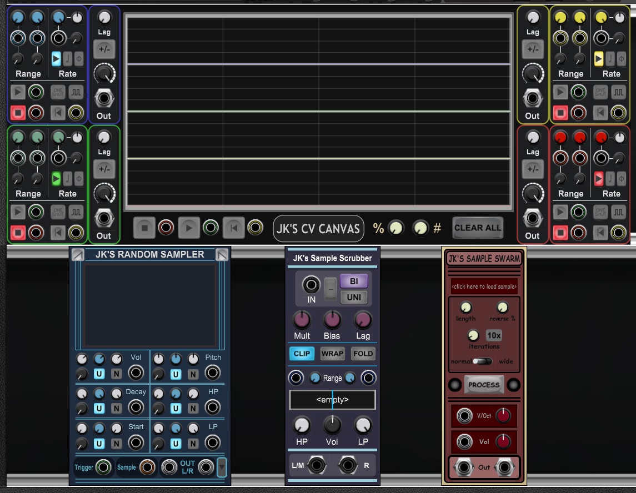The width and height of the screenshot is (636, 493).
Task: Select the yellow free-run rate mode arrow
Action: pos(599,59)
